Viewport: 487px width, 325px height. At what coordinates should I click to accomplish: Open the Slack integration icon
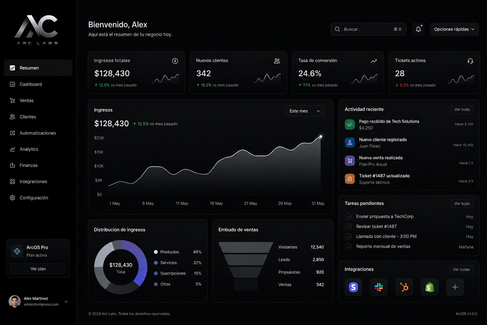point(379,287)
